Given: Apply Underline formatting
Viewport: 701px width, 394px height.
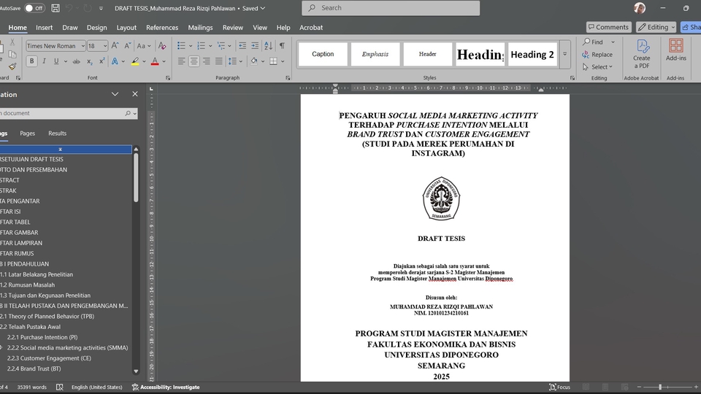Looking at the screenshot, I should click(56, 61).
